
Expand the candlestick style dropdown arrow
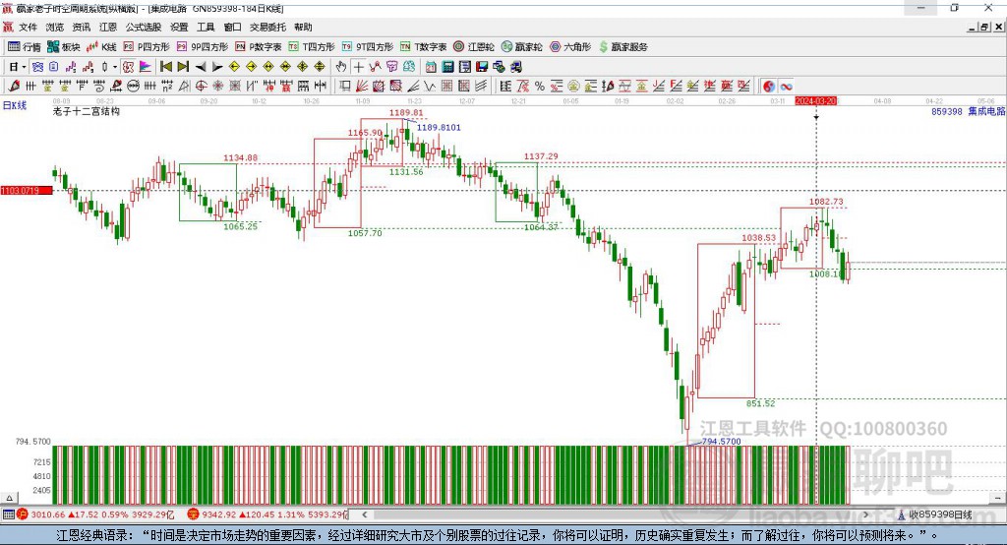pyautogui.click(x=115, y=66)
